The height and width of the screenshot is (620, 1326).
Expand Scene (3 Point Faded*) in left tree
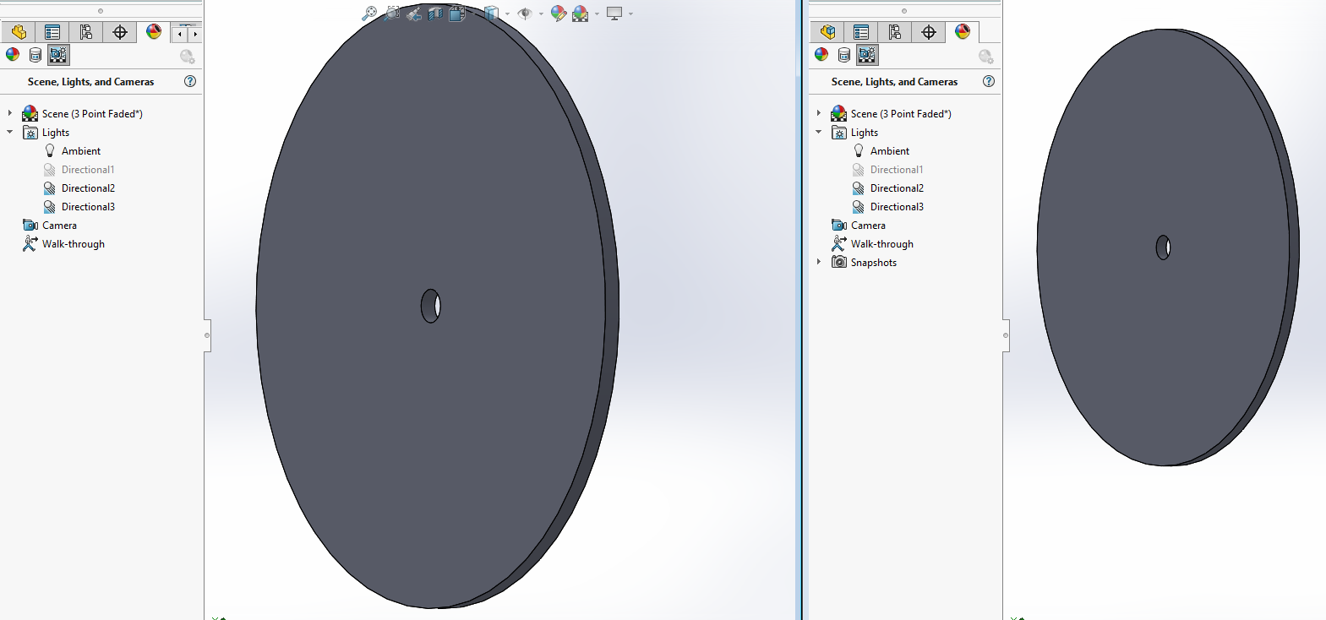click(x=10, y=113)
